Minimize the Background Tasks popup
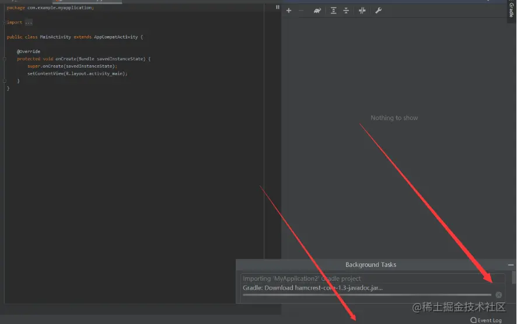Viewport: 517px width, 324px height. point(511,265)
